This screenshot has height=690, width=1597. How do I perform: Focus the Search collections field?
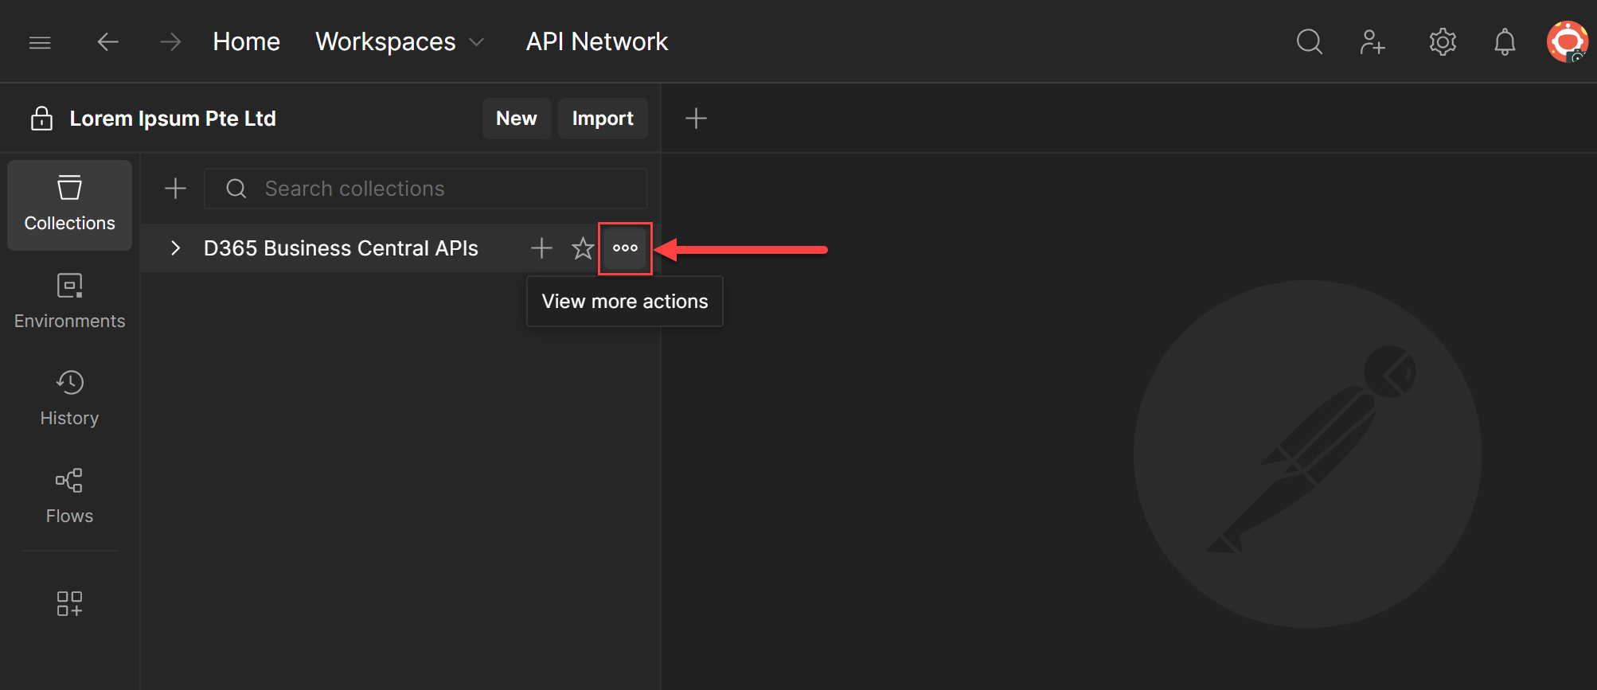pyautogui.click(x=426, y=189)
